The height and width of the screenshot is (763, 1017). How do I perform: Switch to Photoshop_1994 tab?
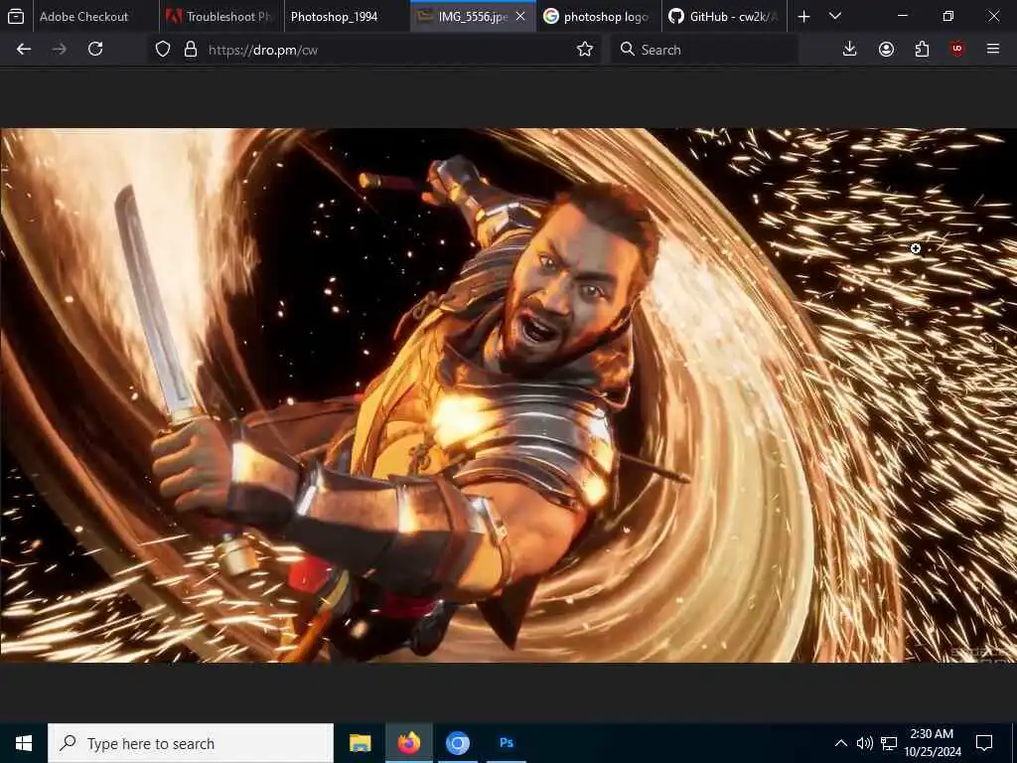click(347, 16)
